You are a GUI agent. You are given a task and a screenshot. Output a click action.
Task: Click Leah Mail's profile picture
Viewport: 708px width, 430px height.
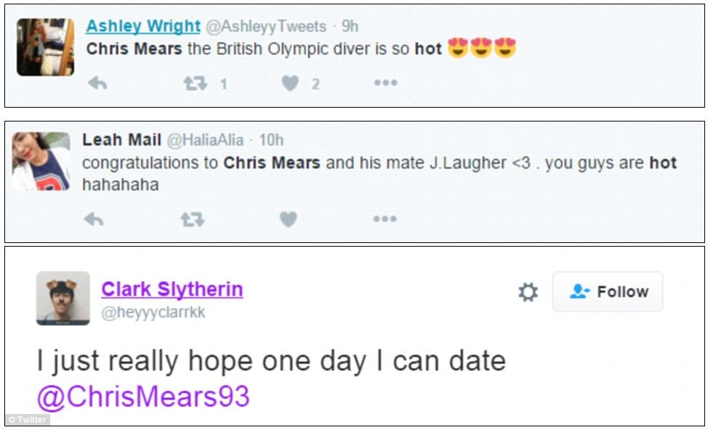click(x=41, y=162)
